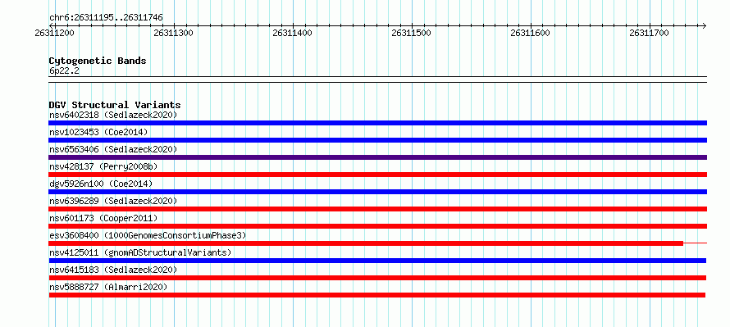Click the blue bar for dgv5926n100
Screen dimensions: 730x327
pos(377,192)
